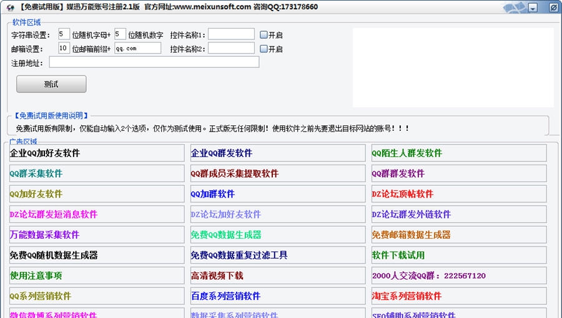Click the email prefix length field

[x=64, y=48]
